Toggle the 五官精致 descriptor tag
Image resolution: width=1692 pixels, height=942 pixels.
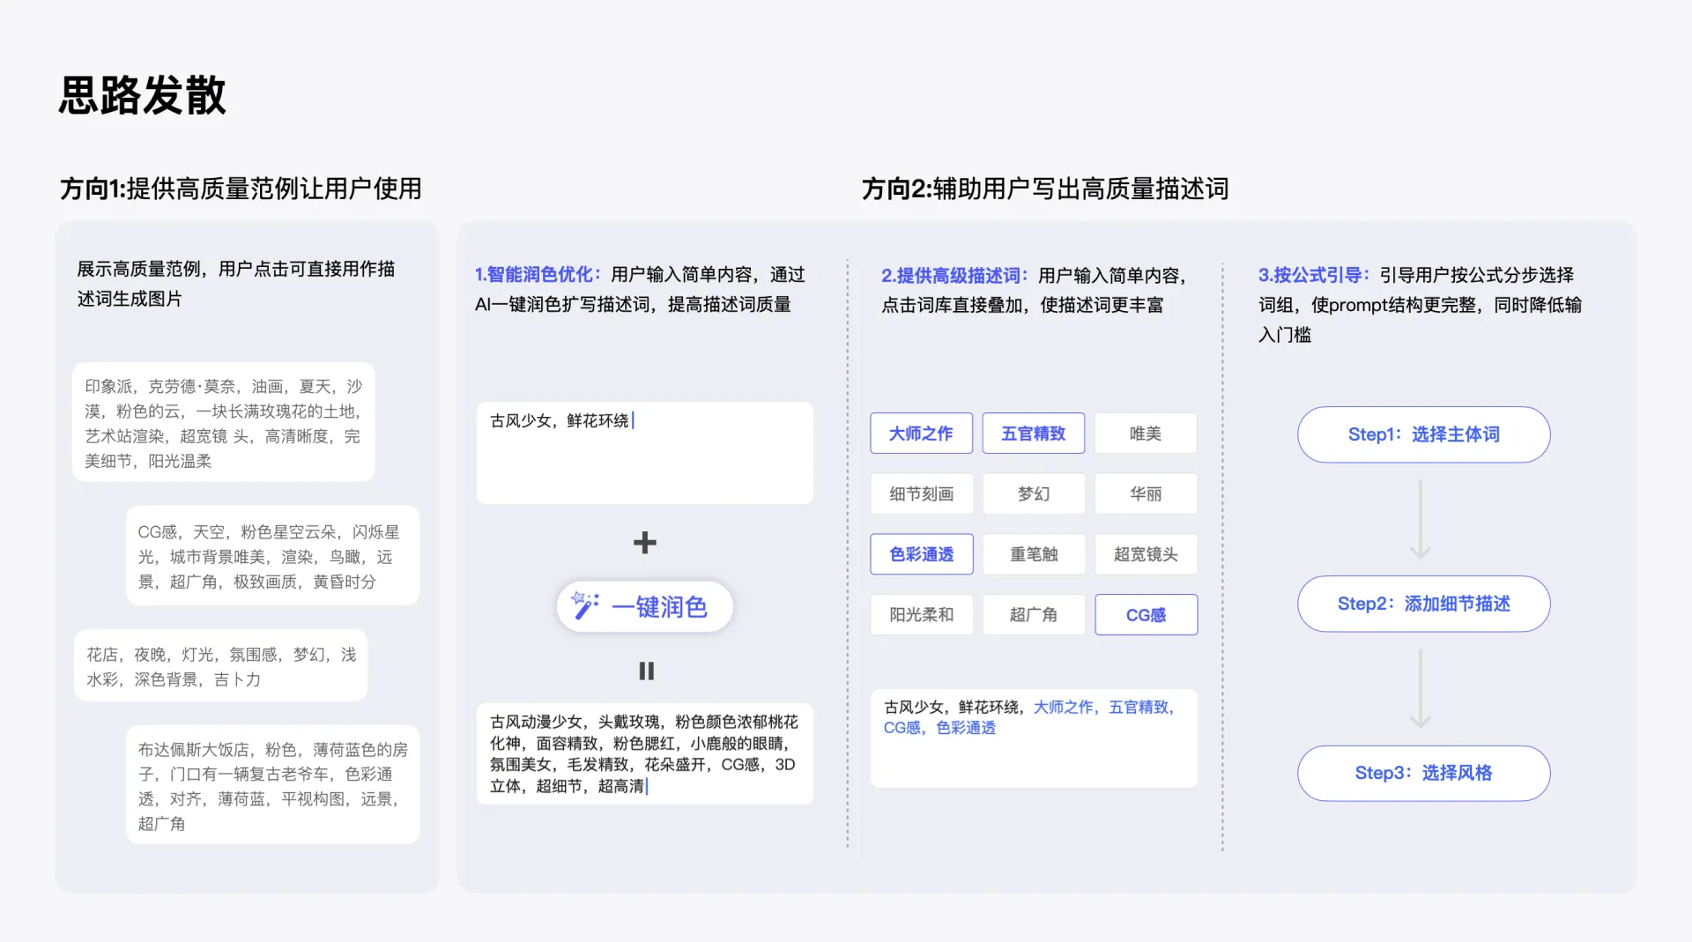1033,433
